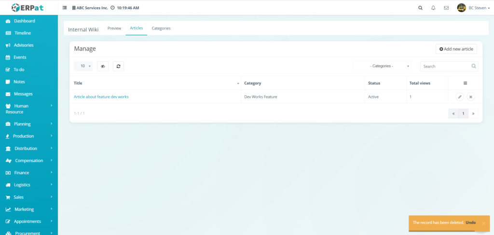Switch to the Preview tab
Viewport: 494px width, 235px height.
pos(114,28)
